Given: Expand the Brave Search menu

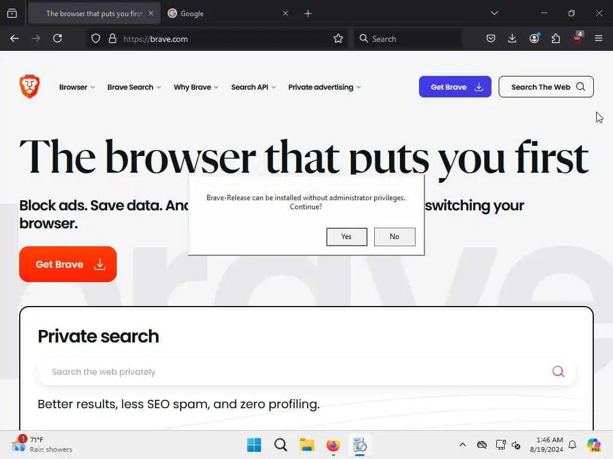Looking at the screenshot, I should [x=134, y=87].
